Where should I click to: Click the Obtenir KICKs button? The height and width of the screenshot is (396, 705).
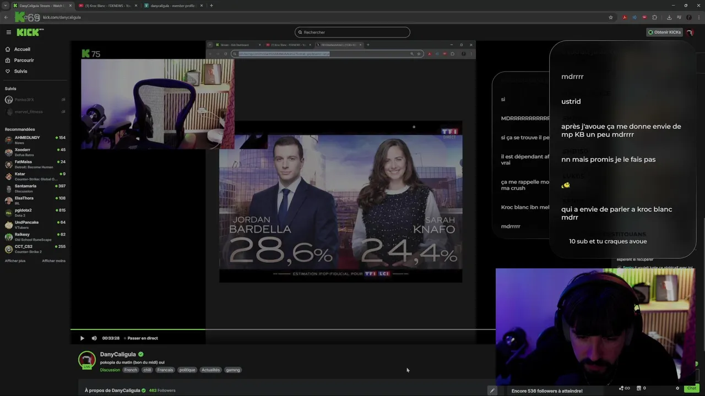(664, 32)
